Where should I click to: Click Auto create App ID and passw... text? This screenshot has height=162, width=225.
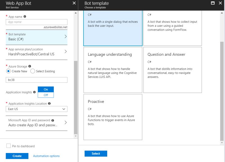(x=33, y=125)
